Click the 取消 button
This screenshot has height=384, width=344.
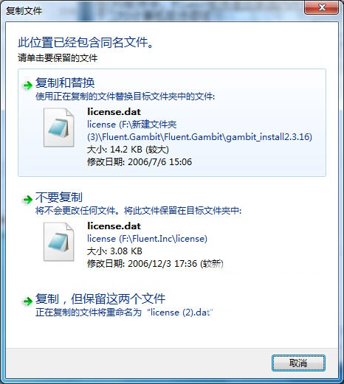tap(298, 363)
